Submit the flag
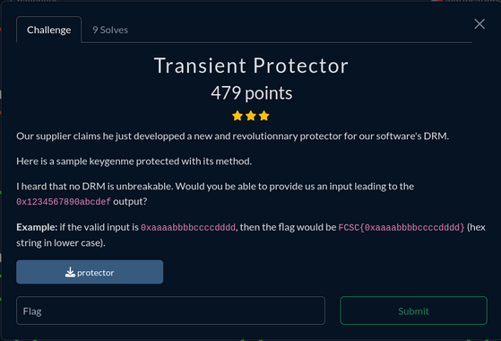This screenshot has width=501, height=341. coord(413,310)
